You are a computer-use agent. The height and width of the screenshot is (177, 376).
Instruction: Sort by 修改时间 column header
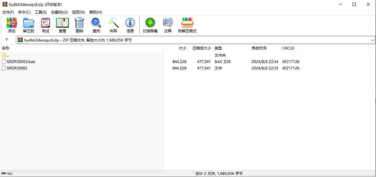click(265, 48)
